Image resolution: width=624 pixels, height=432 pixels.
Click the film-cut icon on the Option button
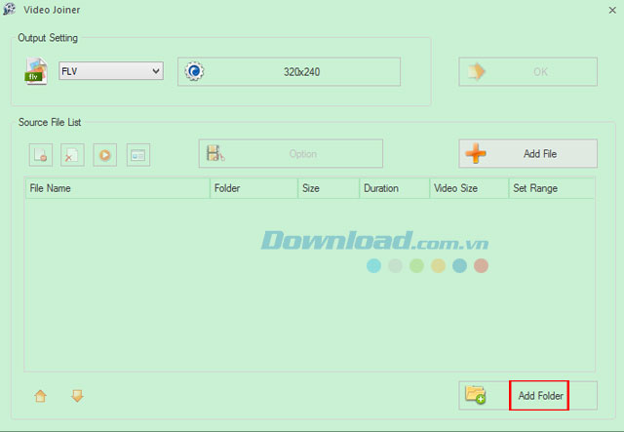click(x=215, y=154)
